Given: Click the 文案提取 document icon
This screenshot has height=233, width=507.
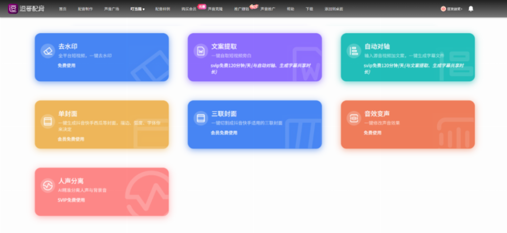Looking at the screenshot, I should [201, 50].
